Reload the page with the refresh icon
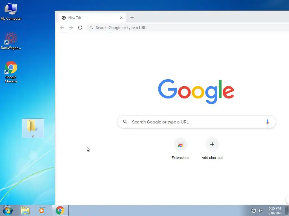Viewport: 289px width, 216px height. click(80, 28)
